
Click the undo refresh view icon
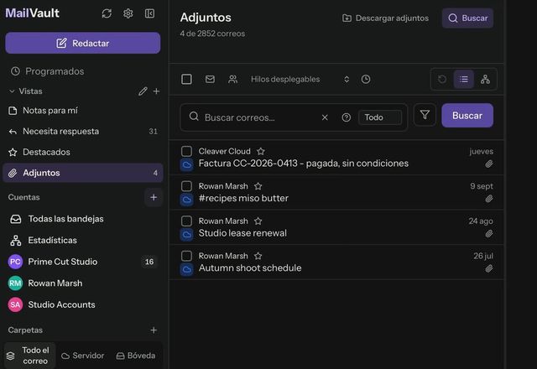pyautogui.click(x=442, y=80)
